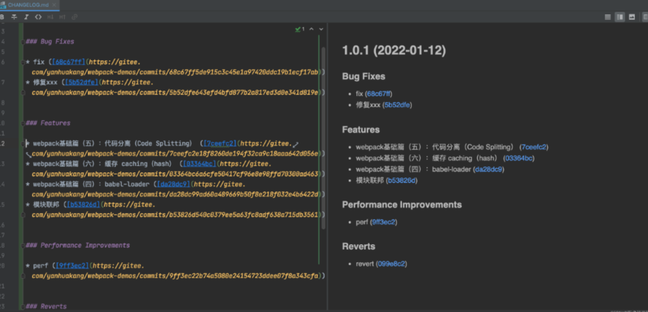Go to previous highlighted problem with the up arrow

tap(311, 29)
